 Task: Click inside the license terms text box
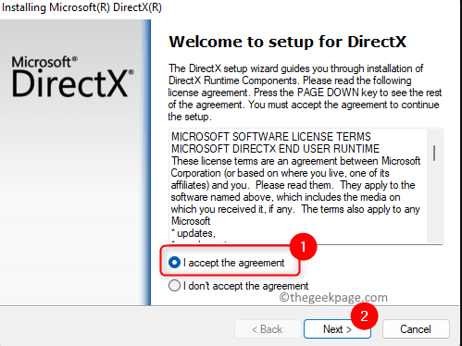click(x=306, y=186)
